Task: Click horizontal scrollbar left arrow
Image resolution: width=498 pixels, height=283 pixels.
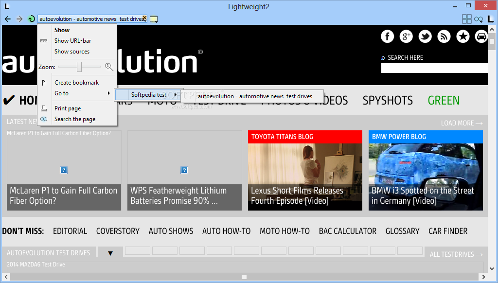Action: point(6,277)
